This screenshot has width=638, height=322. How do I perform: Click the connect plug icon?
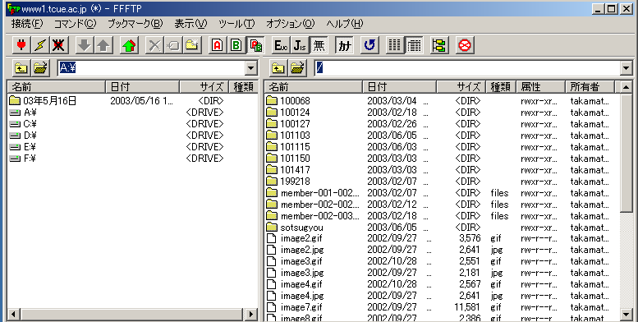coord(21,45)
